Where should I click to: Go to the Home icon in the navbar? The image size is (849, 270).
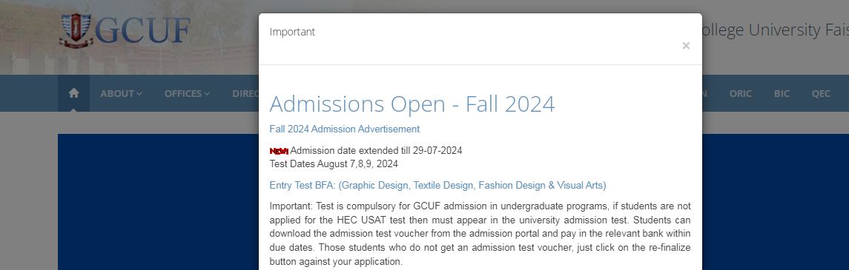pos(73,93)
